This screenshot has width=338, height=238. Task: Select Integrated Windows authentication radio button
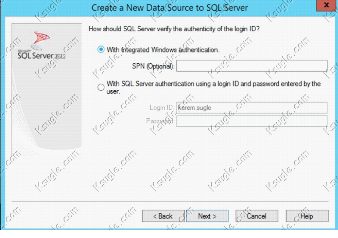pyautogui.click(x=101, y=50)
